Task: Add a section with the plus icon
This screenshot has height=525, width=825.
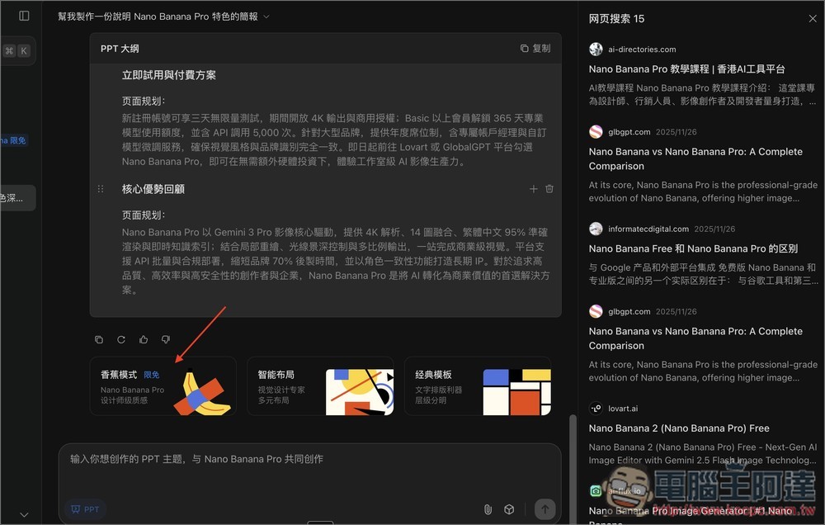Action: (533, 189)
